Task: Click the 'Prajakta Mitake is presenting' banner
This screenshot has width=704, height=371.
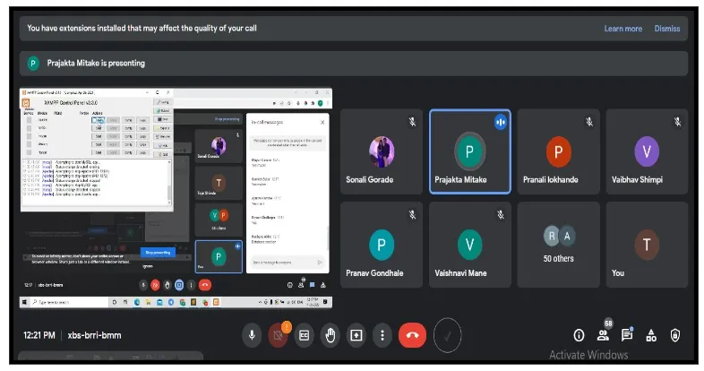Action: (354, 64)
